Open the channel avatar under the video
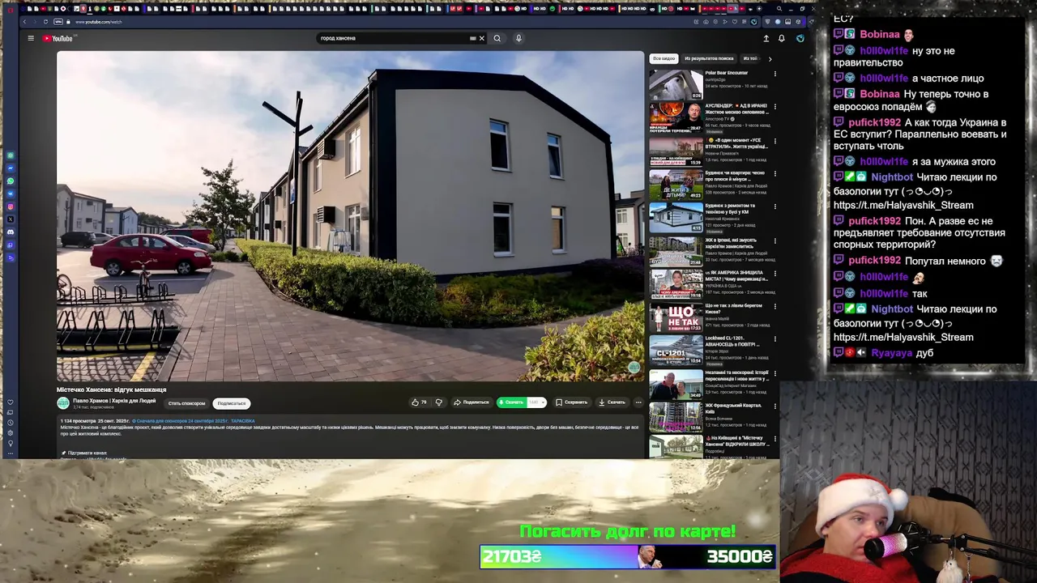The height and width of the screenshot is (583, 1037). point(63,403)
